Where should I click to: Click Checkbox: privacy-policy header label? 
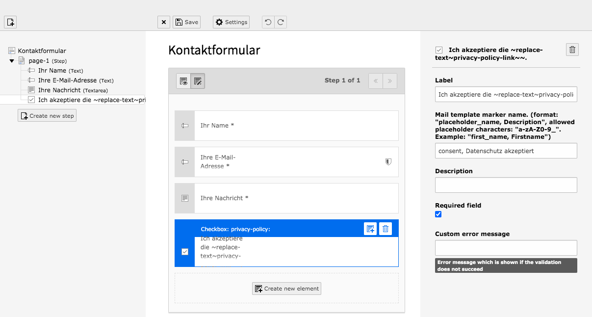tap(235, 229)
